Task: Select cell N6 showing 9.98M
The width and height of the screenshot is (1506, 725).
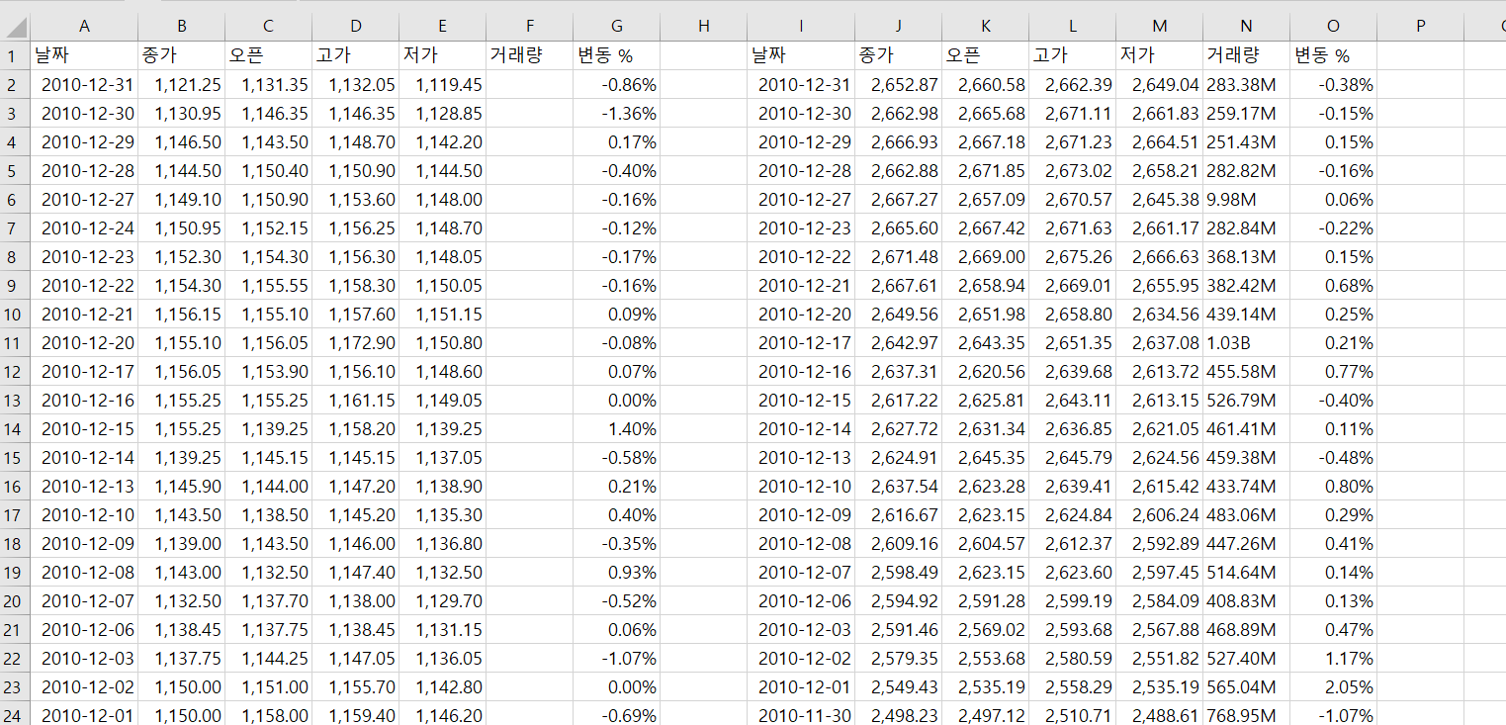Action: [1246, 199]
